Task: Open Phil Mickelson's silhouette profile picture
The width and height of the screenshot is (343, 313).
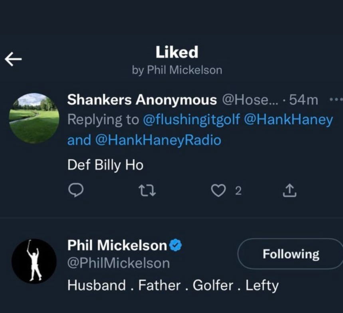Action: pyautogui.click(x=34, y=261)
